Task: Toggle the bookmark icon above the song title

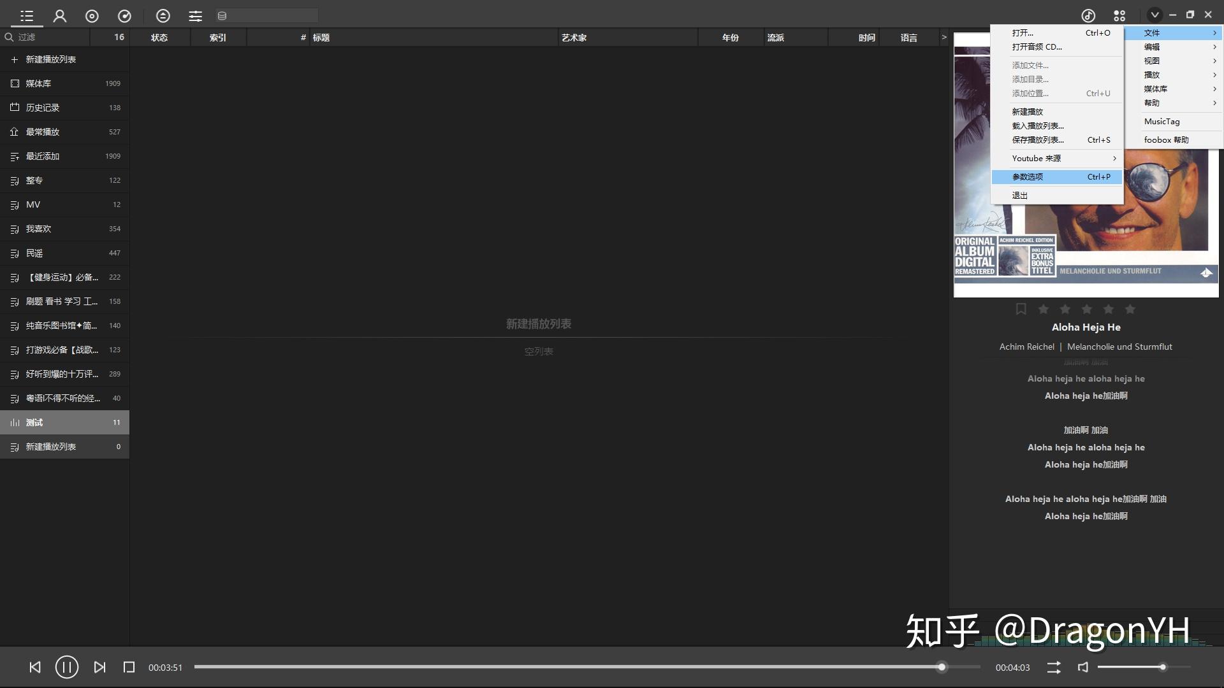Action: [1021, 309]
